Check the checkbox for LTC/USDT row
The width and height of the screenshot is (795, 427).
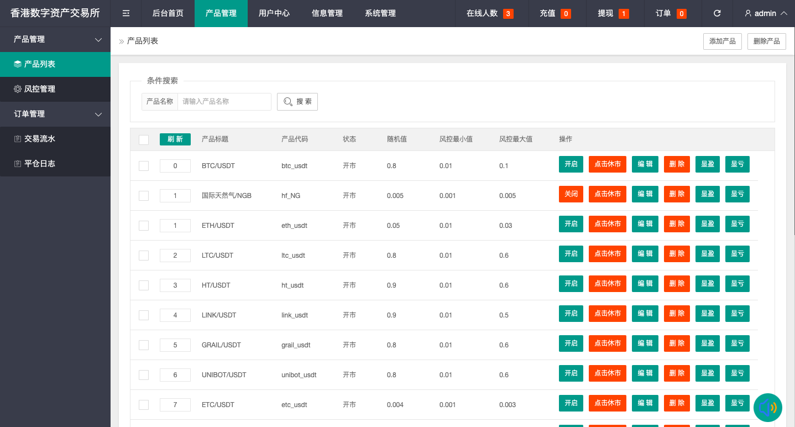coord(144,255)
